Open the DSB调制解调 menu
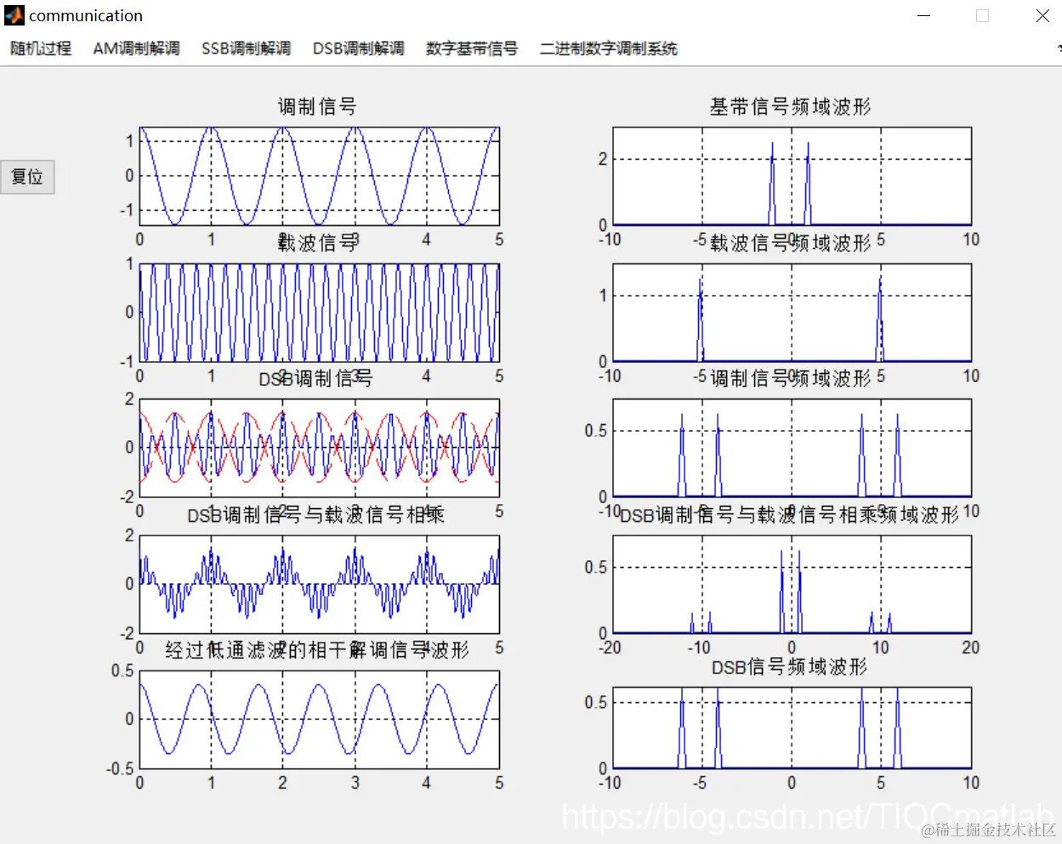1062x844 pixels. point(358,48)
